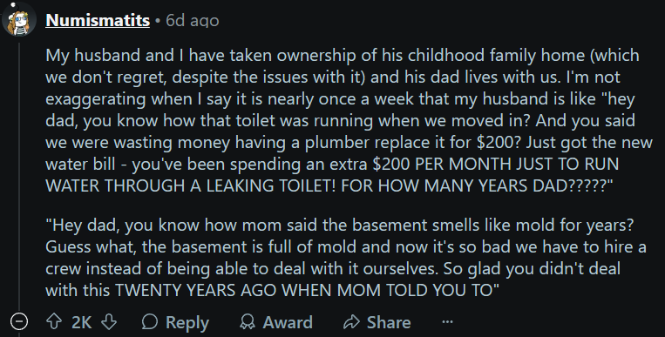This screenshot has height=337, width=665.
Task: Click the vertical thread line to collapse
Action: (x=19, y=174)
